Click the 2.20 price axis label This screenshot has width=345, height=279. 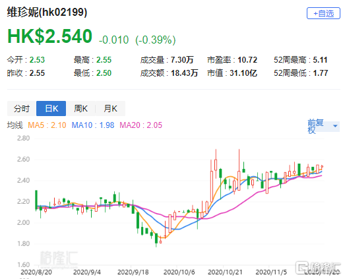(x=23, y=201)
